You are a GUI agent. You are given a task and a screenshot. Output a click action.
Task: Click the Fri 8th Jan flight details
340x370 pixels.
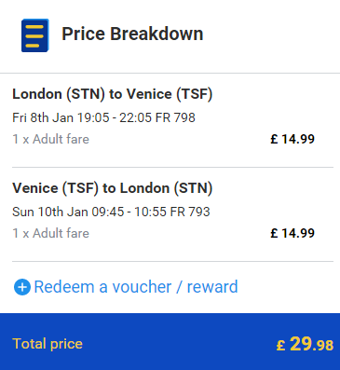click(x=103, y=117)
